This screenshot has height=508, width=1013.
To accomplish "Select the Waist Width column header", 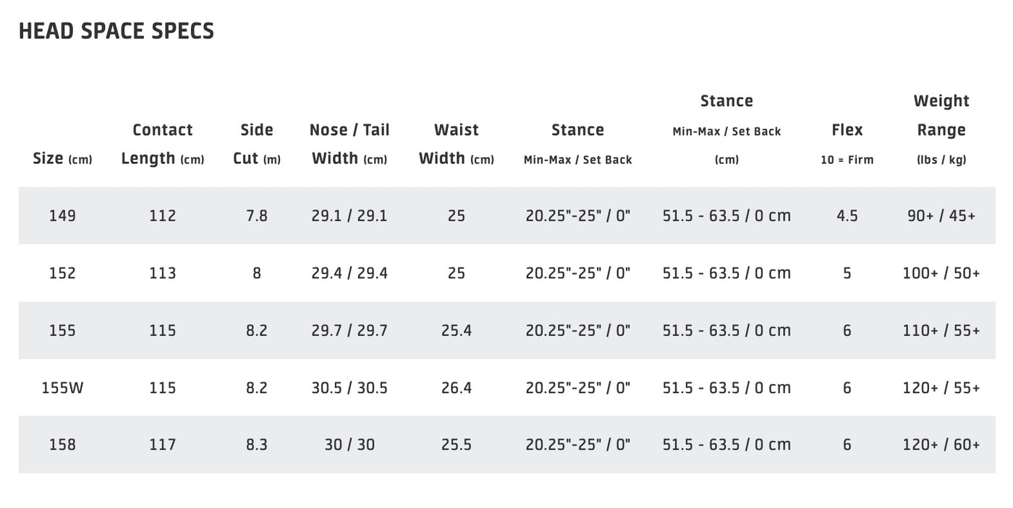I will click(457, 145).
